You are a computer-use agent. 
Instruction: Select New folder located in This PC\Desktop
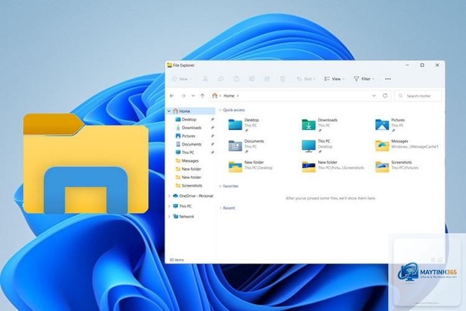(250, 166)
